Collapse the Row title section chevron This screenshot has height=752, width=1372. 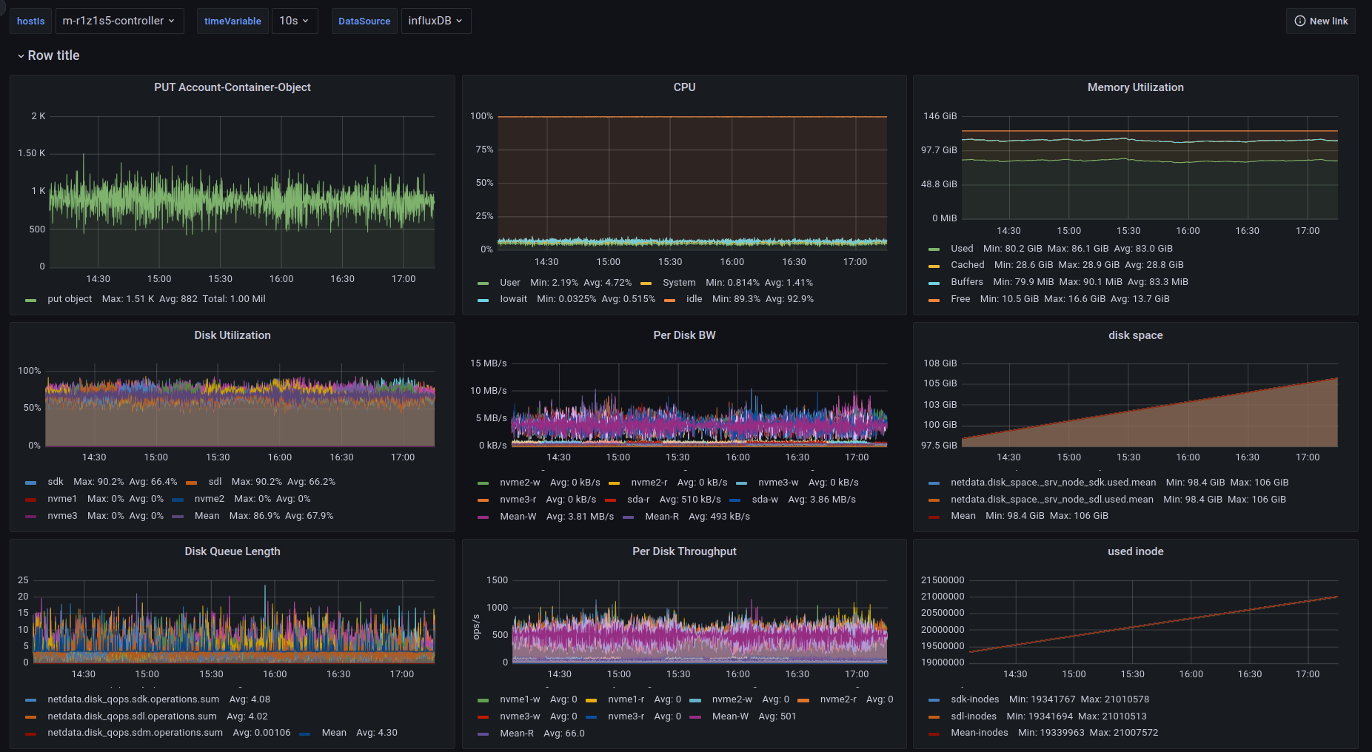21,56
